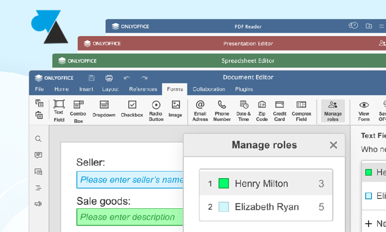
Task: Open the Comments icon in left sidebar
Action: click(x=38, y=155)
